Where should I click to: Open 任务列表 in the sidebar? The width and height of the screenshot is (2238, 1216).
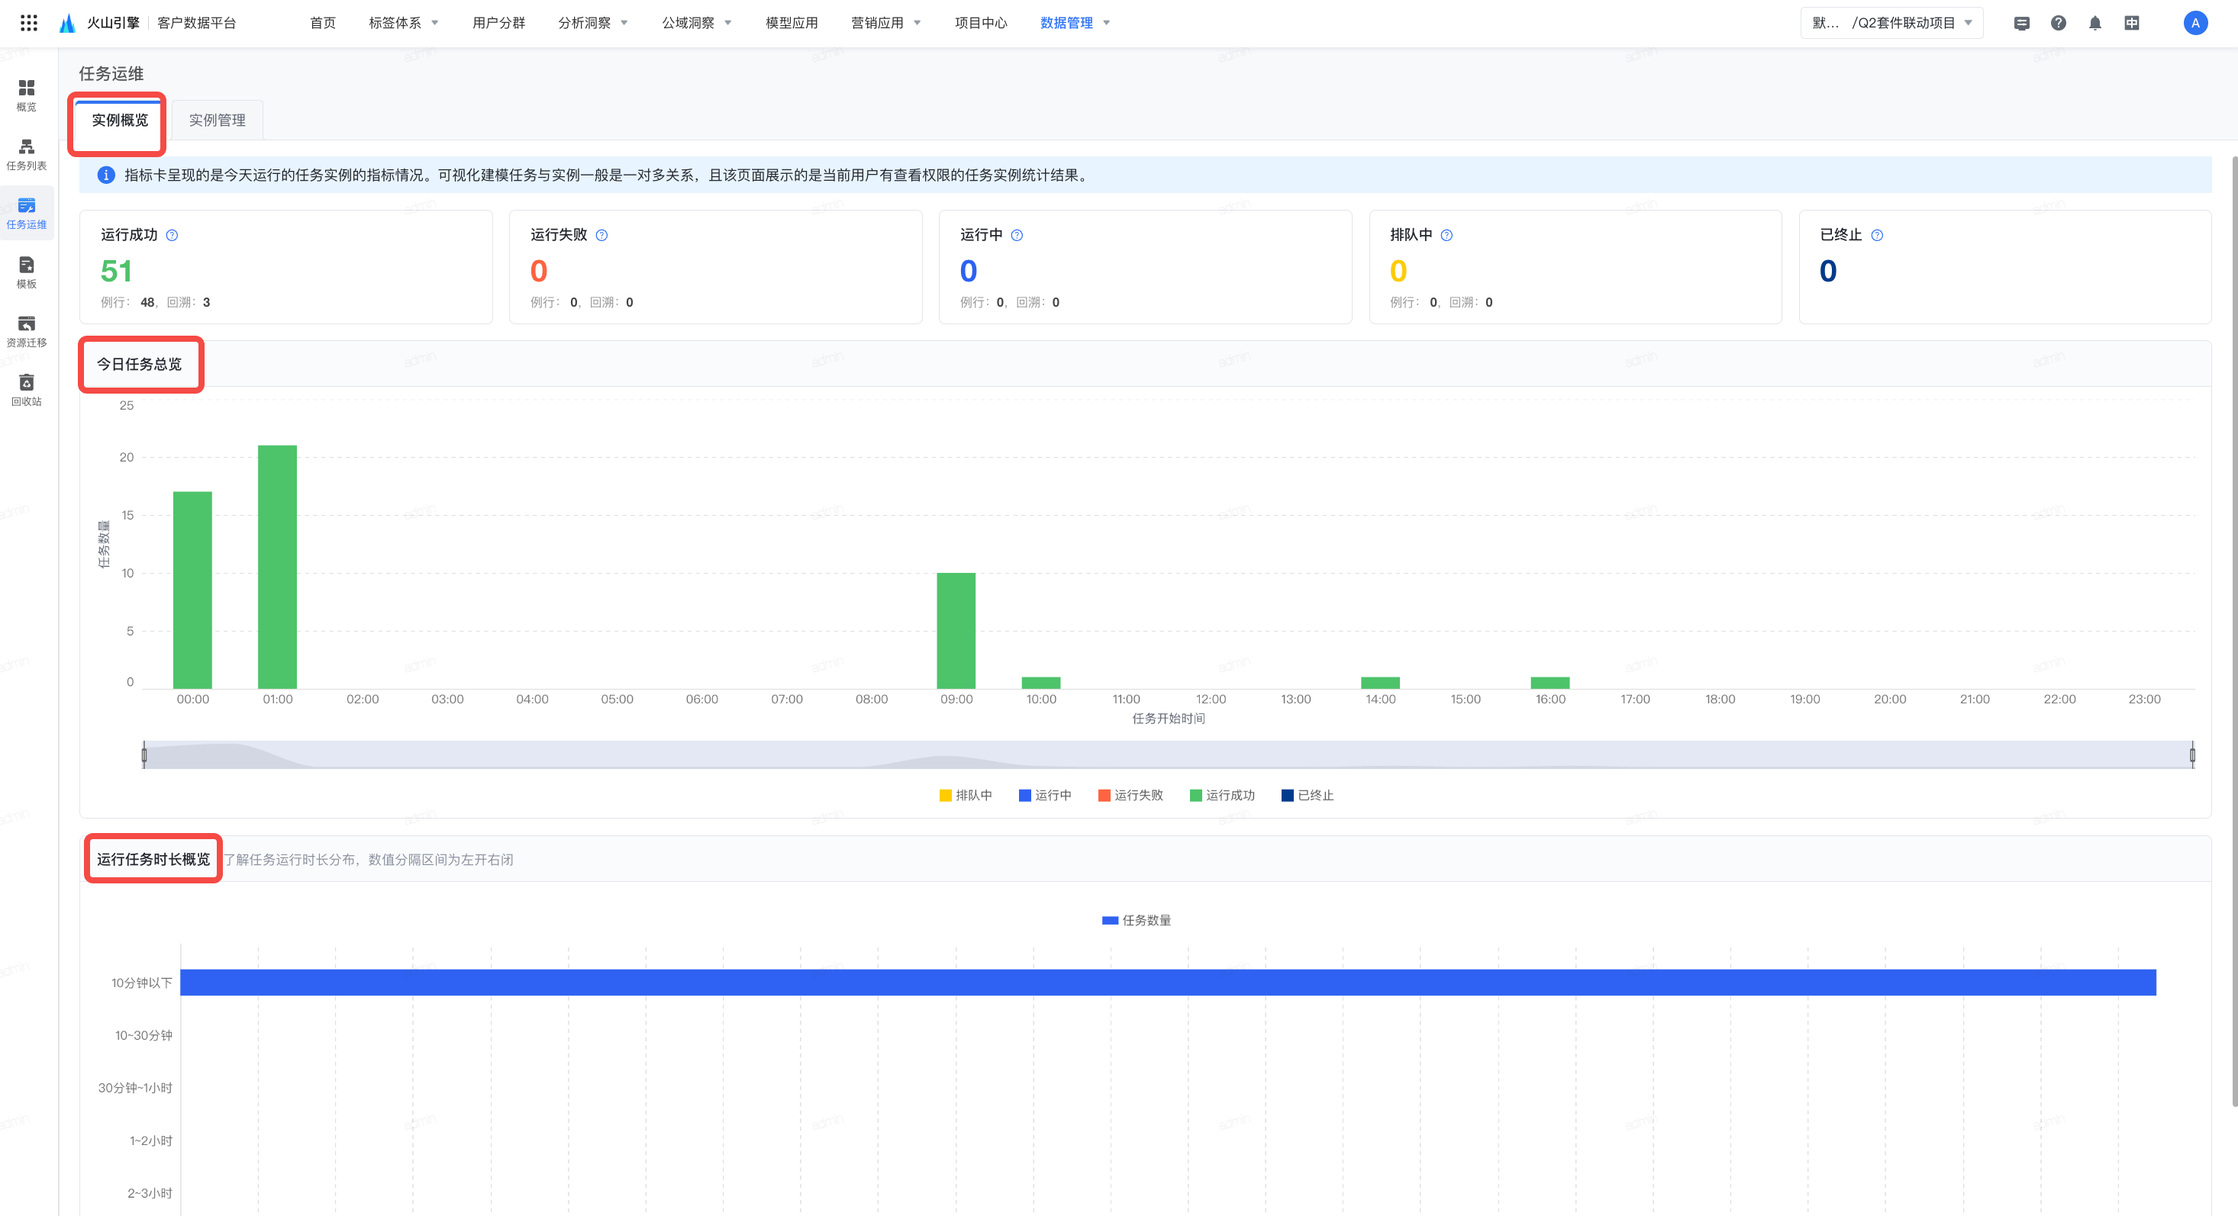27,155
